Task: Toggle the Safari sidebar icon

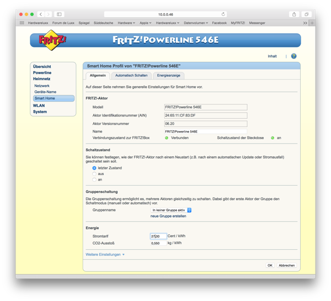Action: pyautogui.click(x=59, y=14)
